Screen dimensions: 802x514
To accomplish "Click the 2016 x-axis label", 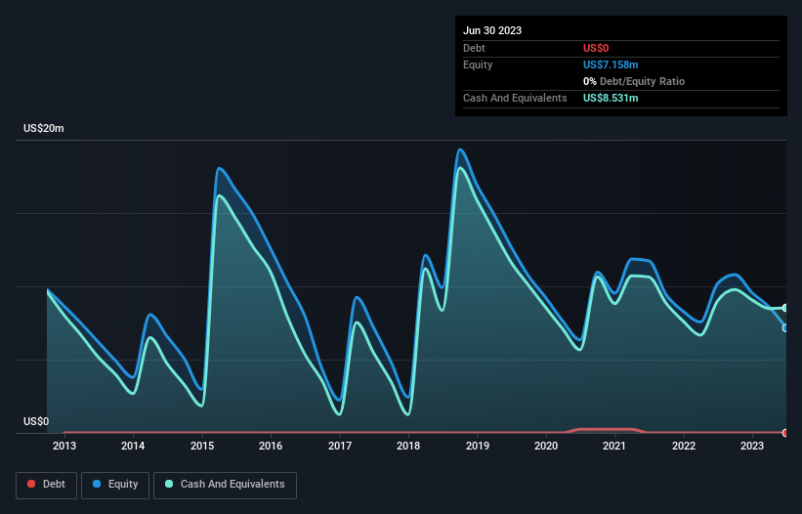I will pyautogui.click(x=271, y=446).
